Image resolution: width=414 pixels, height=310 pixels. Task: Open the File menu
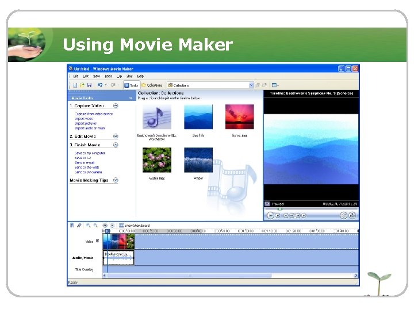[76, 76]
